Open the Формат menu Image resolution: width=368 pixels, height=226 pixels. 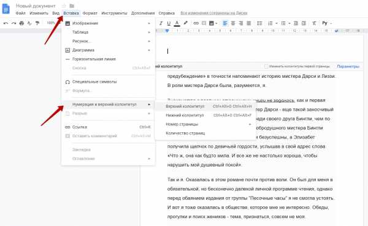pos(90,13)
